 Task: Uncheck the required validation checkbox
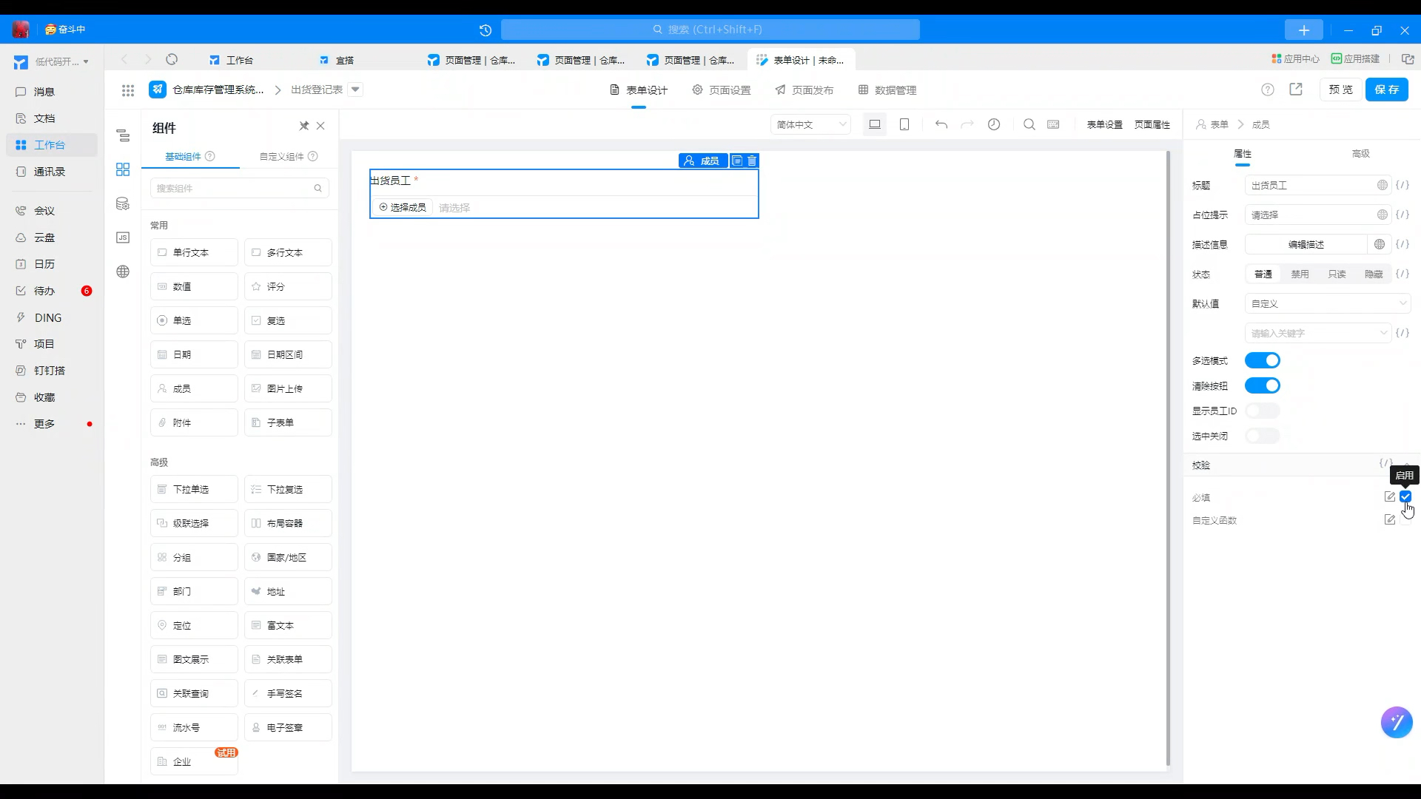pos(1405,496)
